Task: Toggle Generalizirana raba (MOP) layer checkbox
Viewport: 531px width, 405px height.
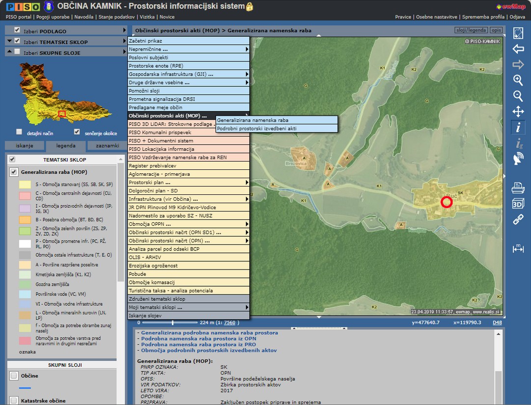Action: tap(14, 172)
